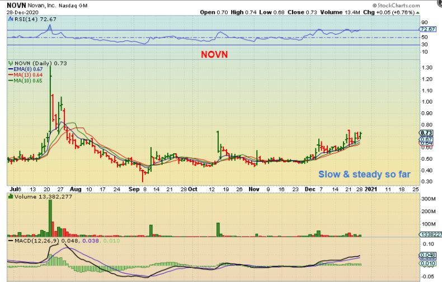The width and height of the screenshot is (442, 282).
Task: Click the 0.40 price axis label
Action: click(x=427, y=170)
